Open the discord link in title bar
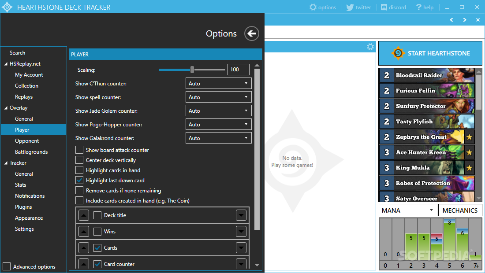 393,7
